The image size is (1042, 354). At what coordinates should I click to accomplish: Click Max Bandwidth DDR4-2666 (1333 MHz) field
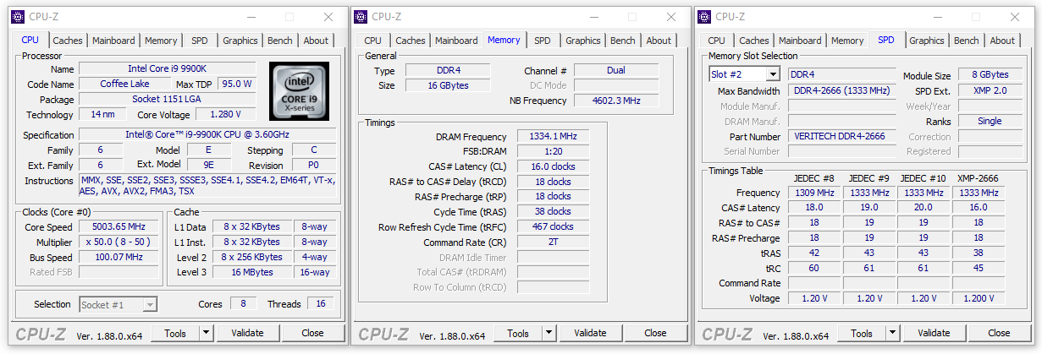click(x=842, y=90)
